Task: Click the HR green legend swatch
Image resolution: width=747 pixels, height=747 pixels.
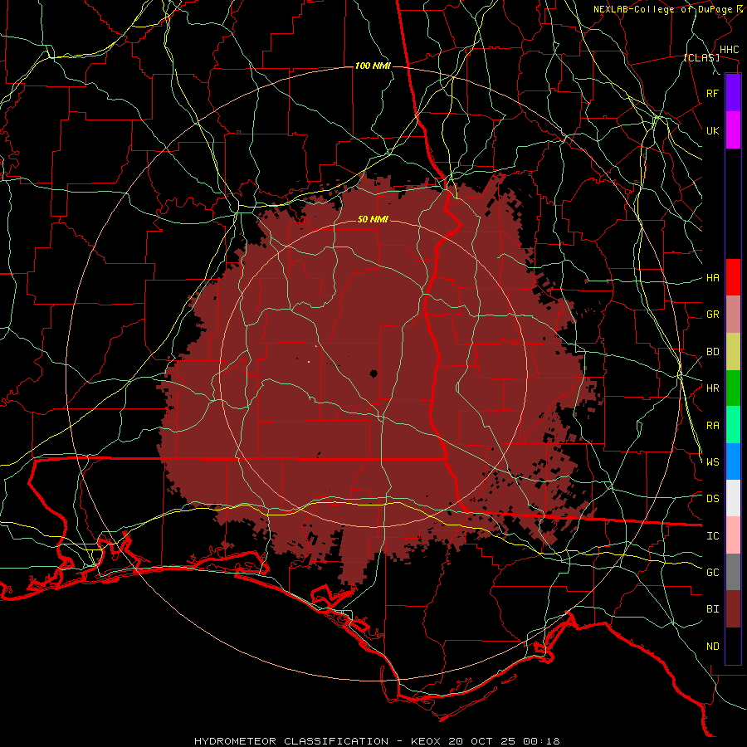Action: pos(733,388)
